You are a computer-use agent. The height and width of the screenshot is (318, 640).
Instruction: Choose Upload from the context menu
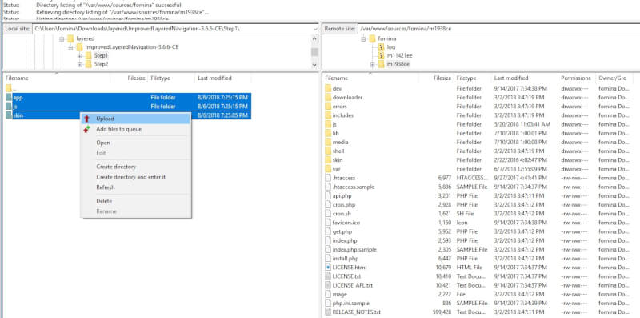(x=135, y=119)
